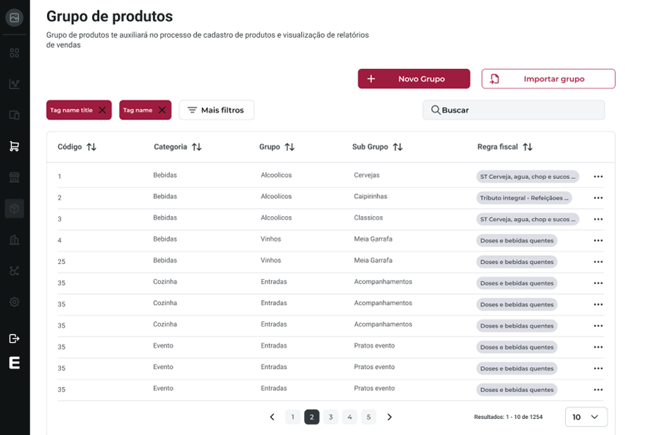Open the image gallery icon at sidebar top
The height and width of the screenshot is (435, 653).
[14, 18]
